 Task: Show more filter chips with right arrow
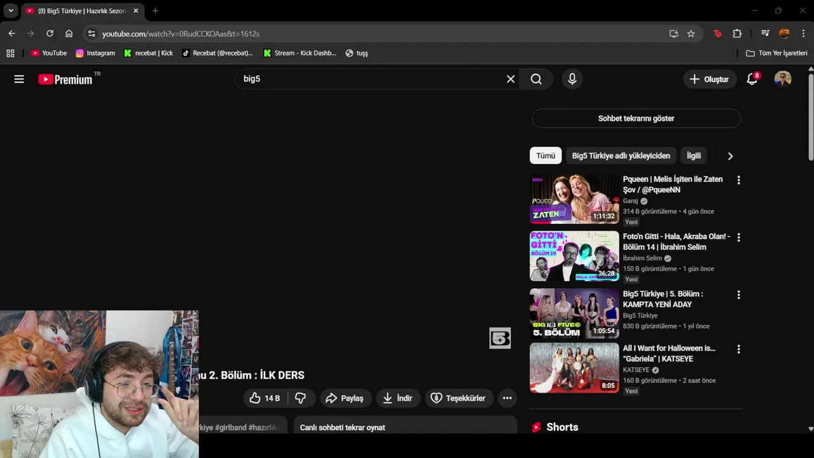[730, 156]
